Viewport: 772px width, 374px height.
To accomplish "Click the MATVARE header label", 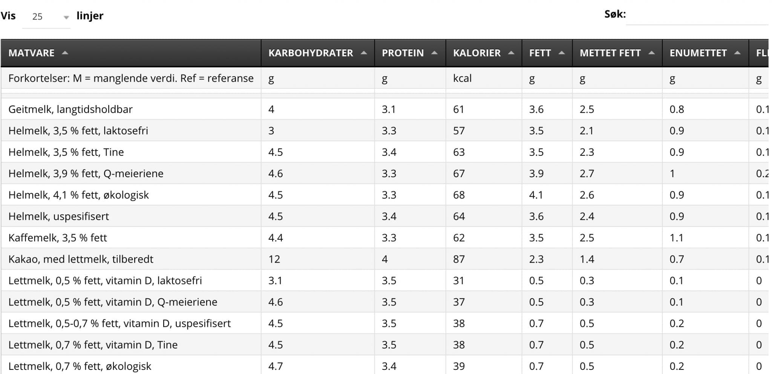I will 31,53.
